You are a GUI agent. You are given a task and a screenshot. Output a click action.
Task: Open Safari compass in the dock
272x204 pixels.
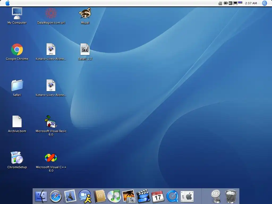pyautogui.click(x=56, y=197)
